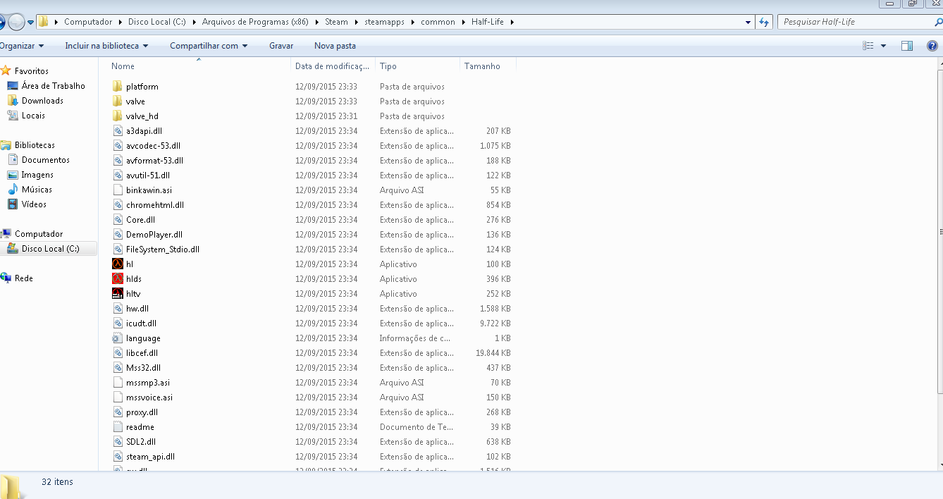This screenshot has width=943, height=499.
Task: Go to Disco Local (C:) breadcrumb
Action: point(156,22)
